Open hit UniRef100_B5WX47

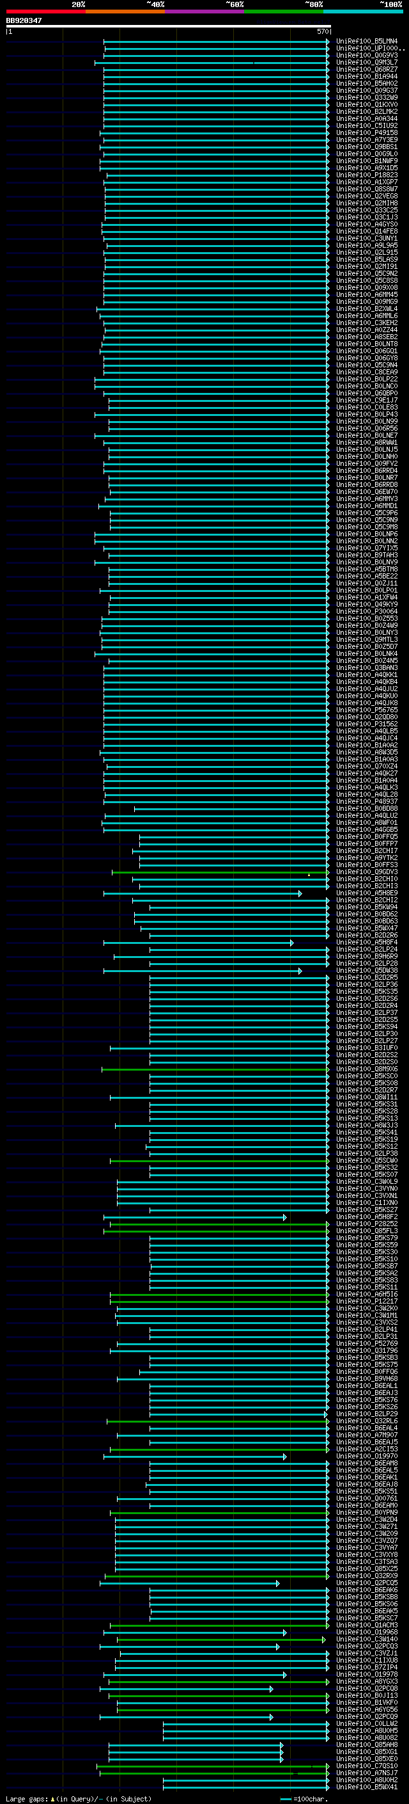click(x=366, y=929)
